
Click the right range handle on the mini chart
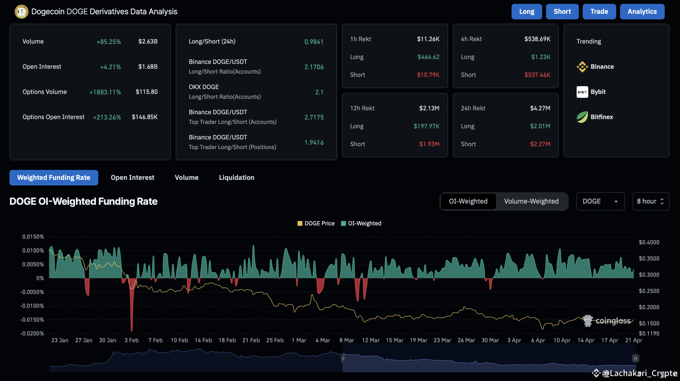coord(635,358)
